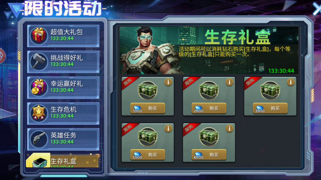Open info for the 1000 diamond gift box
Image resolution: width=321 pixels, height=180 pixels.
[x=168, y=82]
